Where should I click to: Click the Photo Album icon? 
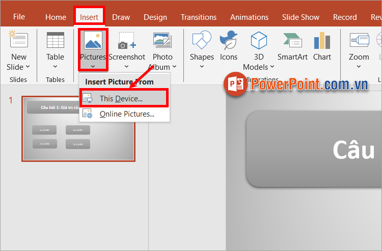(162, 40)
